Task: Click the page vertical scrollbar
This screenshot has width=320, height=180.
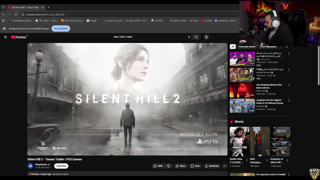Action: pyautogui.click(x=318, y=65)
